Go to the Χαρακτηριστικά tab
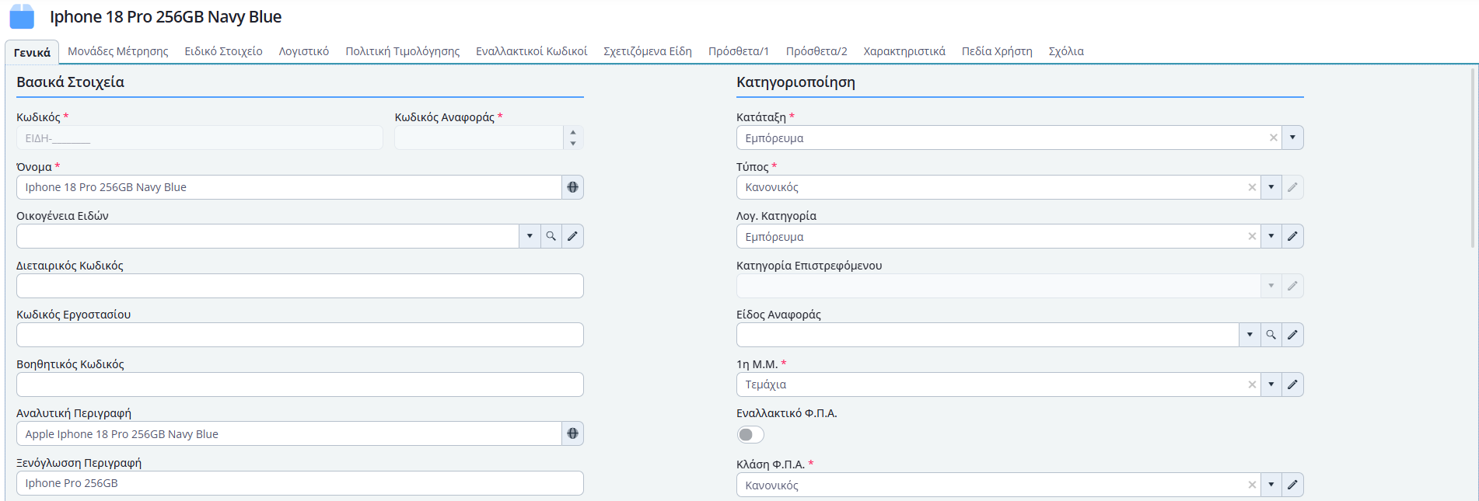This screenshot has height=501, width=1479. point(904,51)
